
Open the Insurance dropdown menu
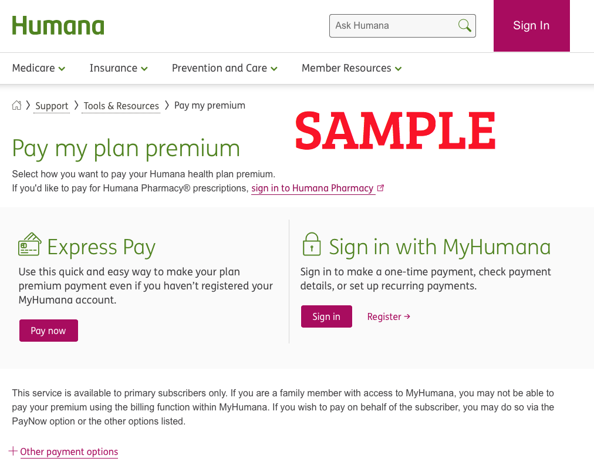[119, 68]
